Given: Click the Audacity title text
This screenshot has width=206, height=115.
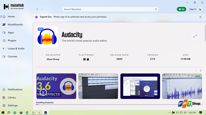Looking at the screenshot, I should [72, 35].
